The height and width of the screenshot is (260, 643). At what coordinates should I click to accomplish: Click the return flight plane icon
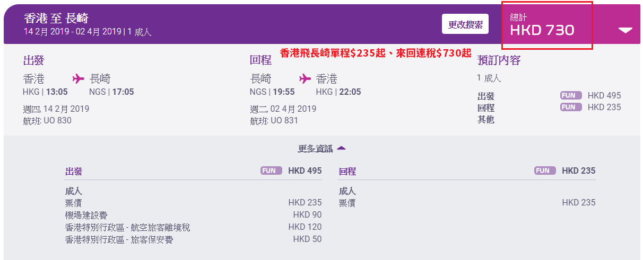coord(305,79)
